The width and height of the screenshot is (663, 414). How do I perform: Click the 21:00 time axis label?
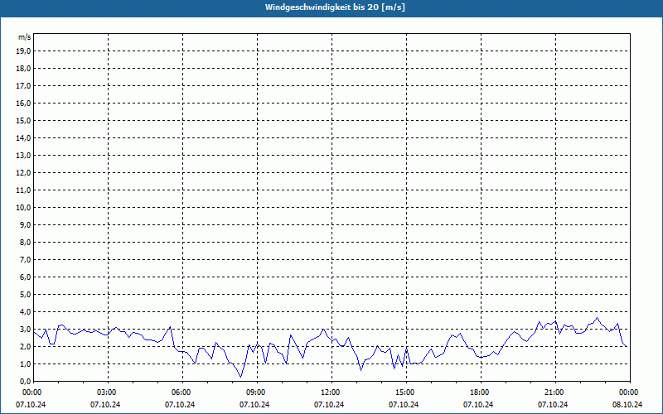point(555,392)
